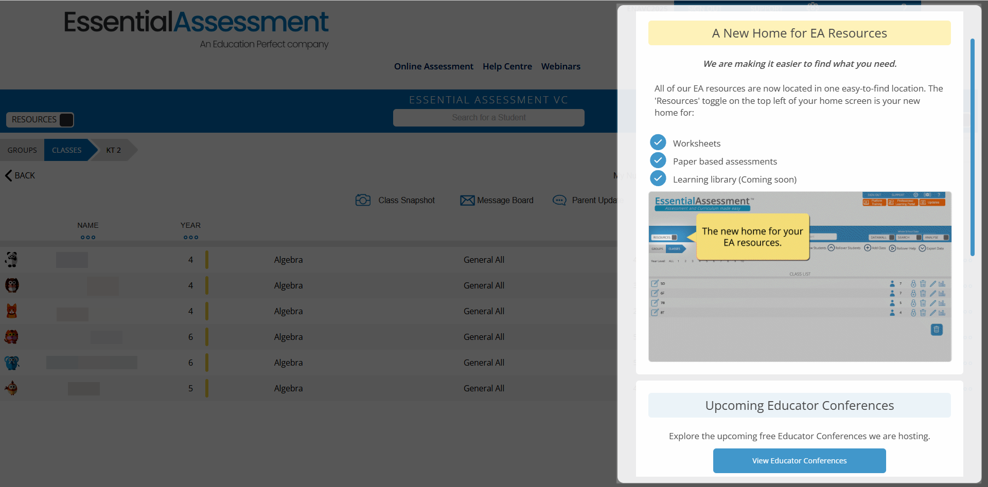Click General All in blue elephant row
This screenshot has height=487, width=988.
[x=484, y=363]
